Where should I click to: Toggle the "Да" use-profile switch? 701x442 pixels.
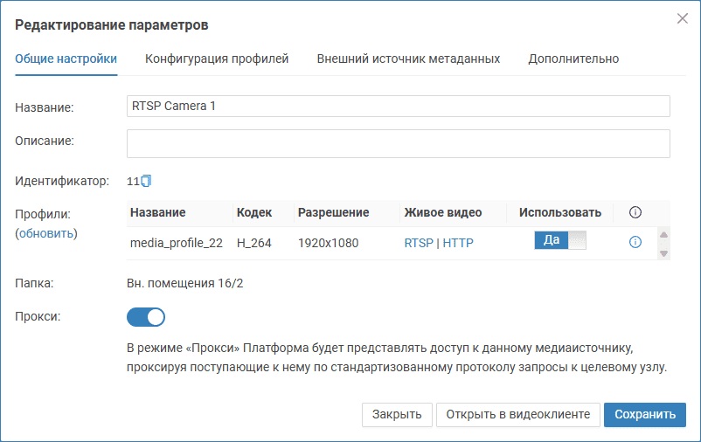559,241
